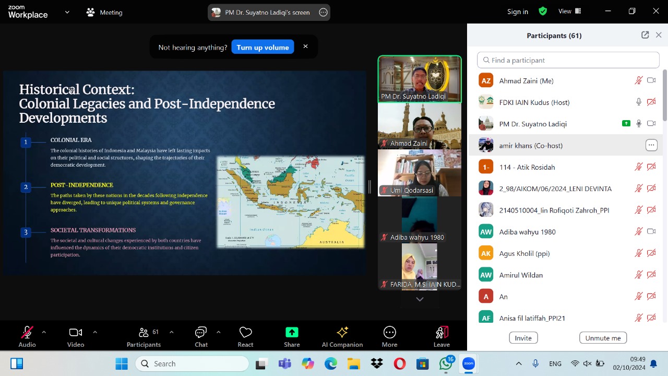Click the An participant avatar

(x=486, y=297)
